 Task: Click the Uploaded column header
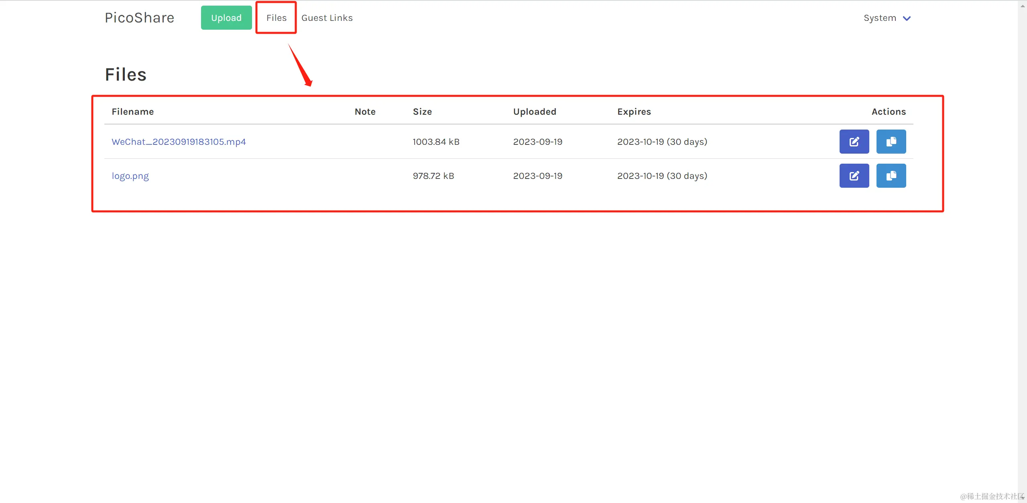[x=534, y=112]
